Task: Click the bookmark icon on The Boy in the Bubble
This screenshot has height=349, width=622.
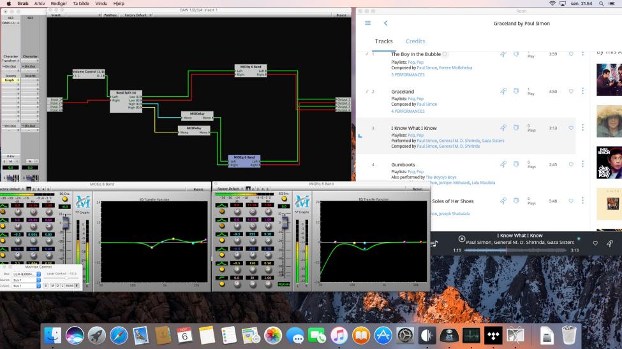Action: coord(516,54)
